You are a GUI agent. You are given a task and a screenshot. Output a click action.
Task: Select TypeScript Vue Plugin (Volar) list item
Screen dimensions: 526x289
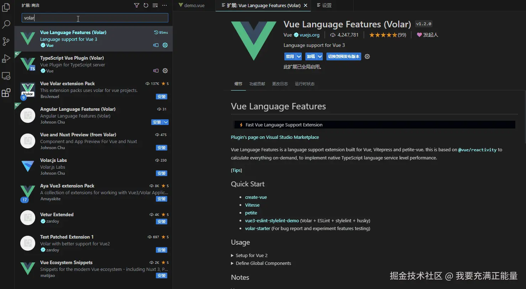(x=94, y=64)
